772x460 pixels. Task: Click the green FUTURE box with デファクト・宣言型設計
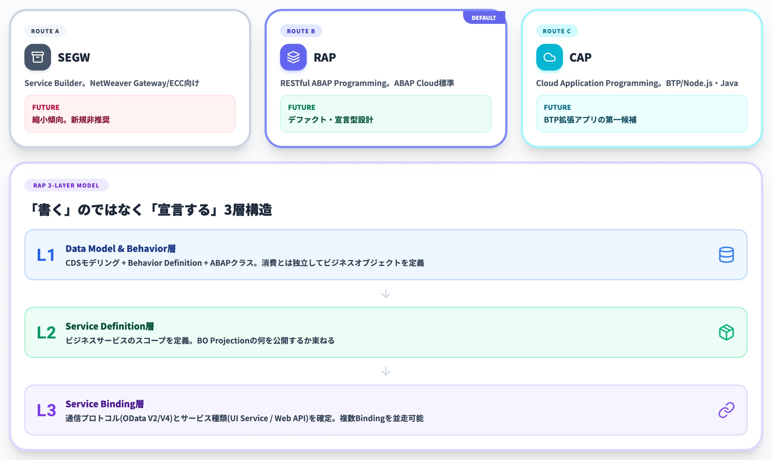tap(386, 114)
